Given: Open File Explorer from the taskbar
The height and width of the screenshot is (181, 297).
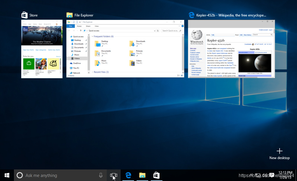Looking at the screenshot, I should tap(142, 175).
